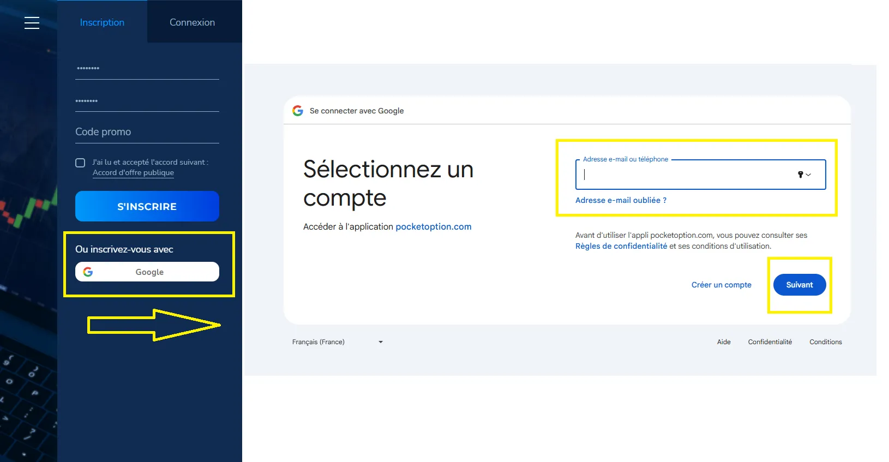The width and height of the screenshot is (889, 462).
Task: Sign up with the Google button
Action: pos(147,272)
